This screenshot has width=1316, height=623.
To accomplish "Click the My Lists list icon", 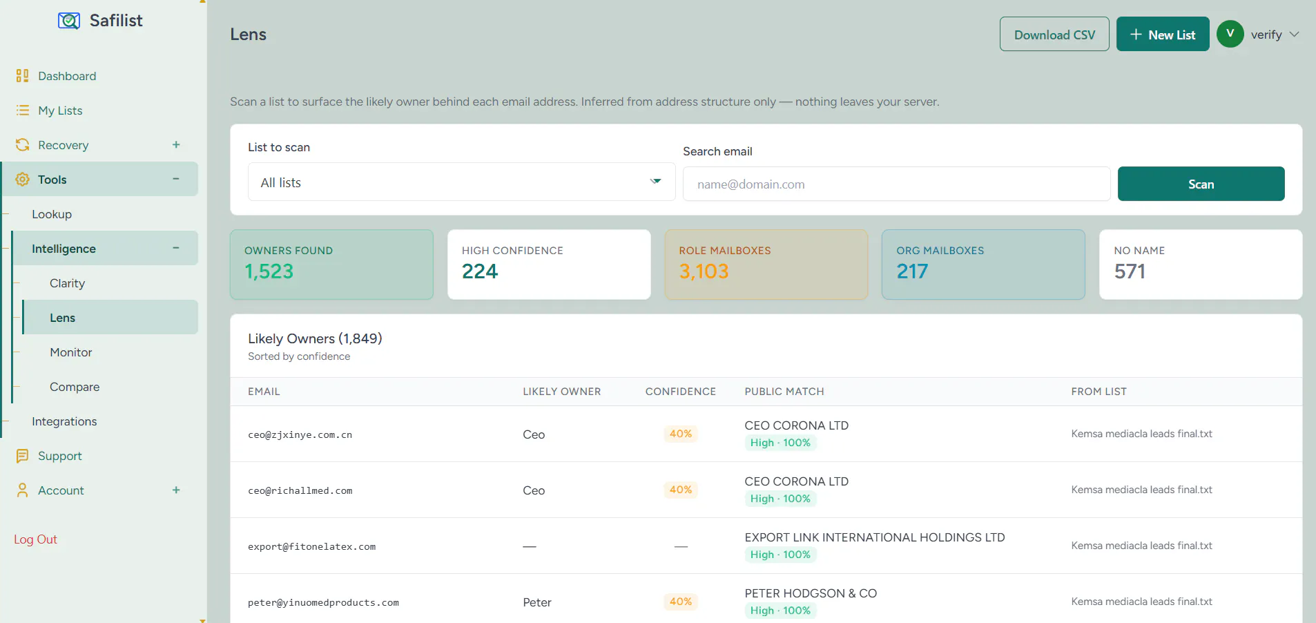I will coord(22,111).
